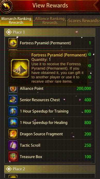Tap the golden back arrow button
The height and width of the screenshot is (179, 100).
6,6
